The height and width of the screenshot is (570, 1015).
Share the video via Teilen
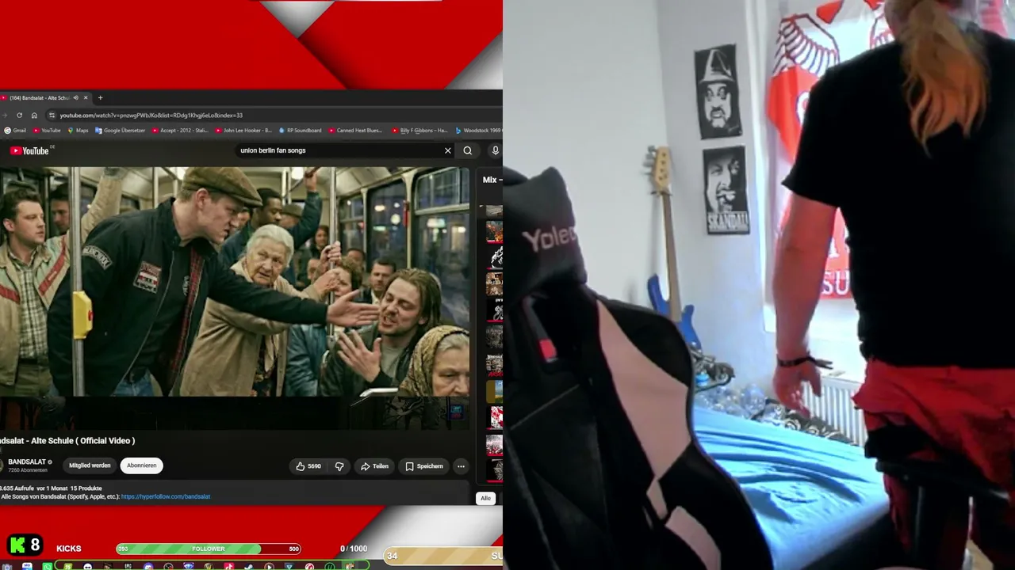[x=374, y=466]
